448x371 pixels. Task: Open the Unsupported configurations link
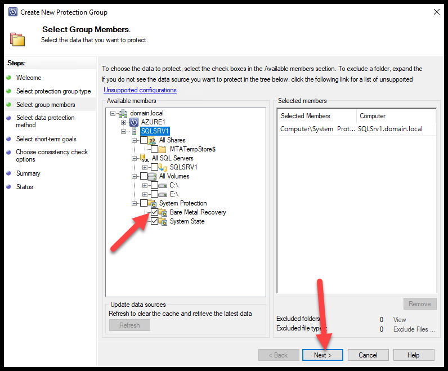click(x=140, y=90)
